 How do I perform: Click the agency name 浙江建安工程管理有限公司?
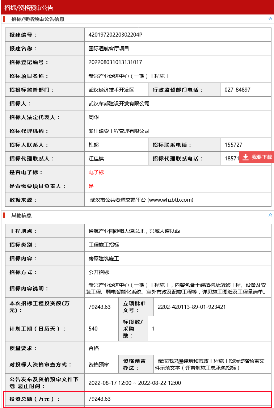tap(119, 131)
